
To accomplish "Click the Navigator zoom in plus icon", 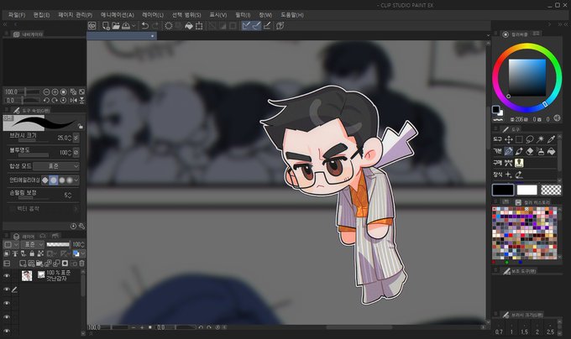I will (55, 92).
